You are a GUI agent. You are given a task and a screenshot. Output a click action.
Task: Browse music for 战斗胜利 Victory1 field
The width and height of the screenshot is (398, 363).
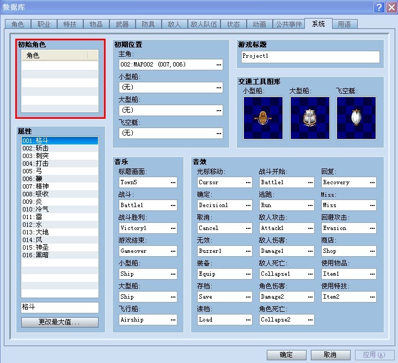coord(173,228)
